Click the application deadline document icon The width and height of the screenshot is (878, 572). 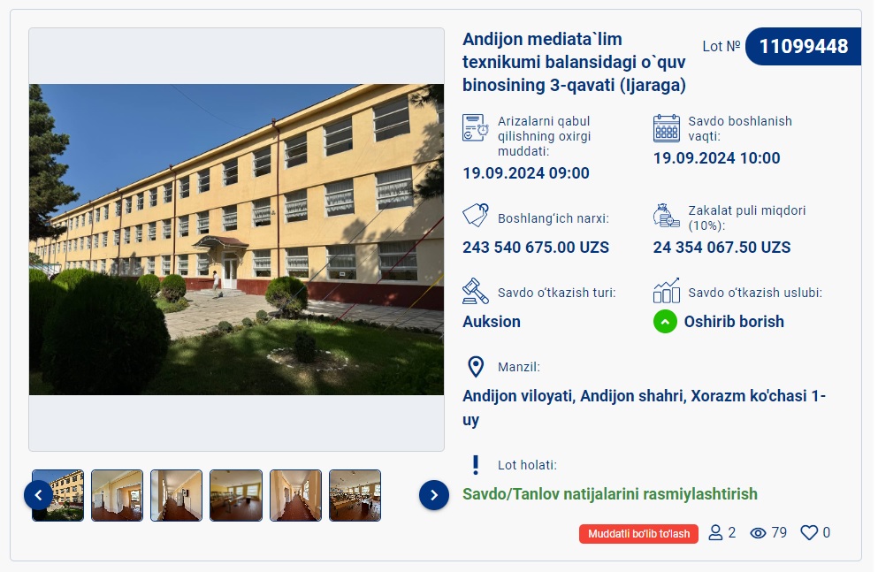click(476, 127)
